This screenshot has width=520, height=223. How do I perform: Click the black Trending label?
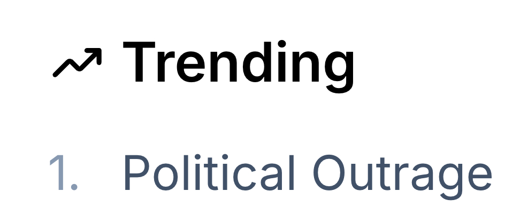tap(238, 62)
